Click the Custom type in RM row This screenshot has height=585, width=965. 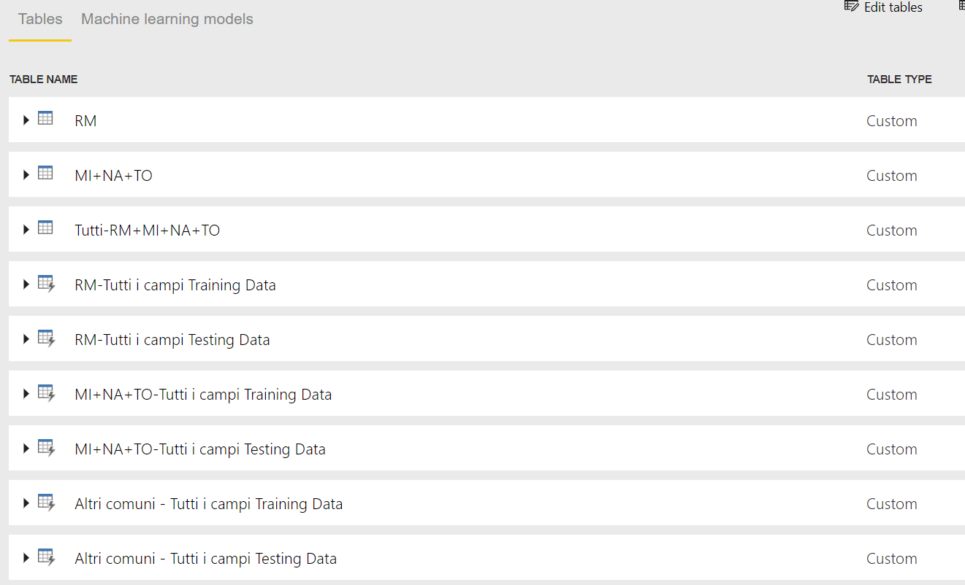(x=892, y=121)
